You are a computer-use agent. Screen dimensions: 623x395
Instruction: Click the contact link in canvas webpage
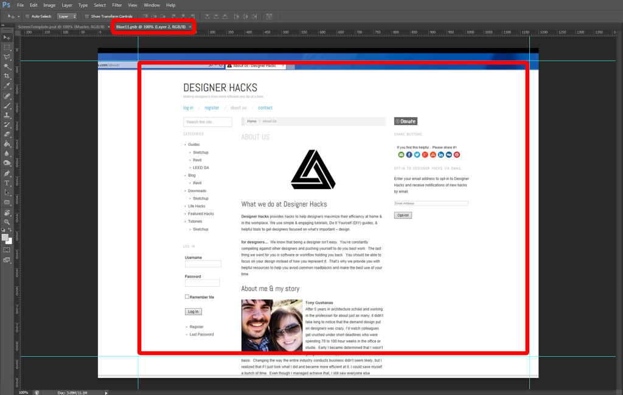(265, 108)
